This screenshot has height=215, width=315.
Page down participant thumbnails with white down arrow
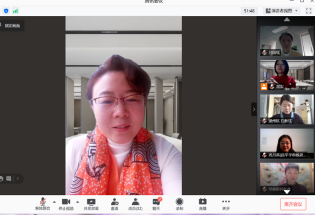coord(287,192)
